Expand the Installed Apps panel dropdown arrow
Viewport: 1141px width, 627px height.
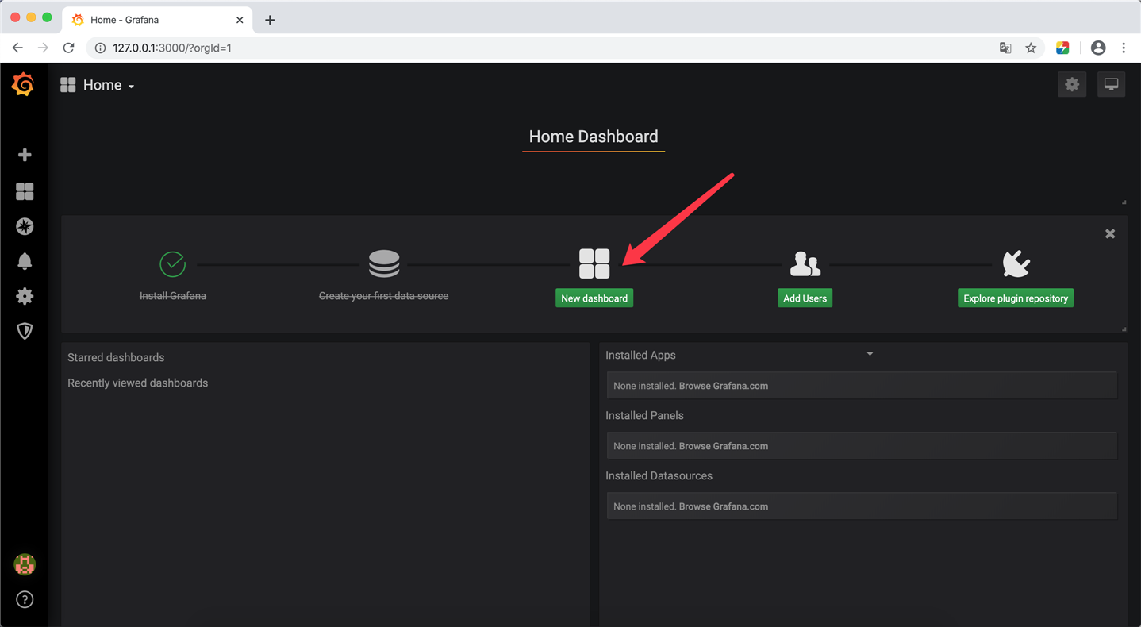[870, 354]
